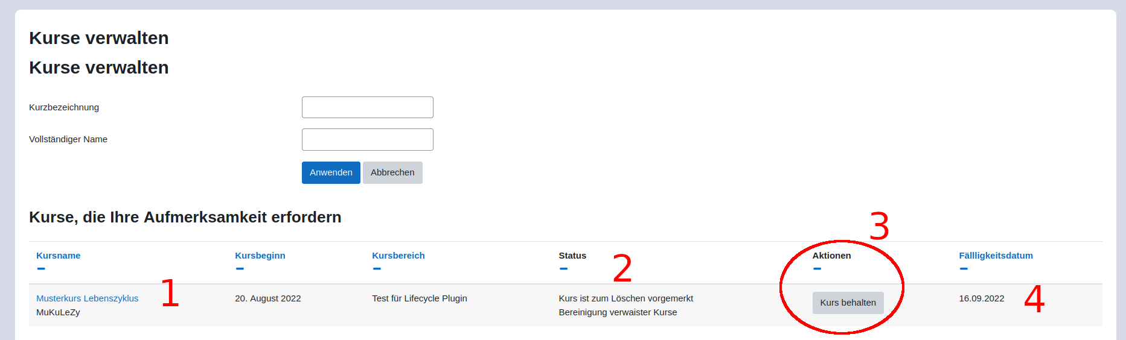Open the Musterkurs Lebenszyklus course link
1126x340 pixels.
(87, 298)
